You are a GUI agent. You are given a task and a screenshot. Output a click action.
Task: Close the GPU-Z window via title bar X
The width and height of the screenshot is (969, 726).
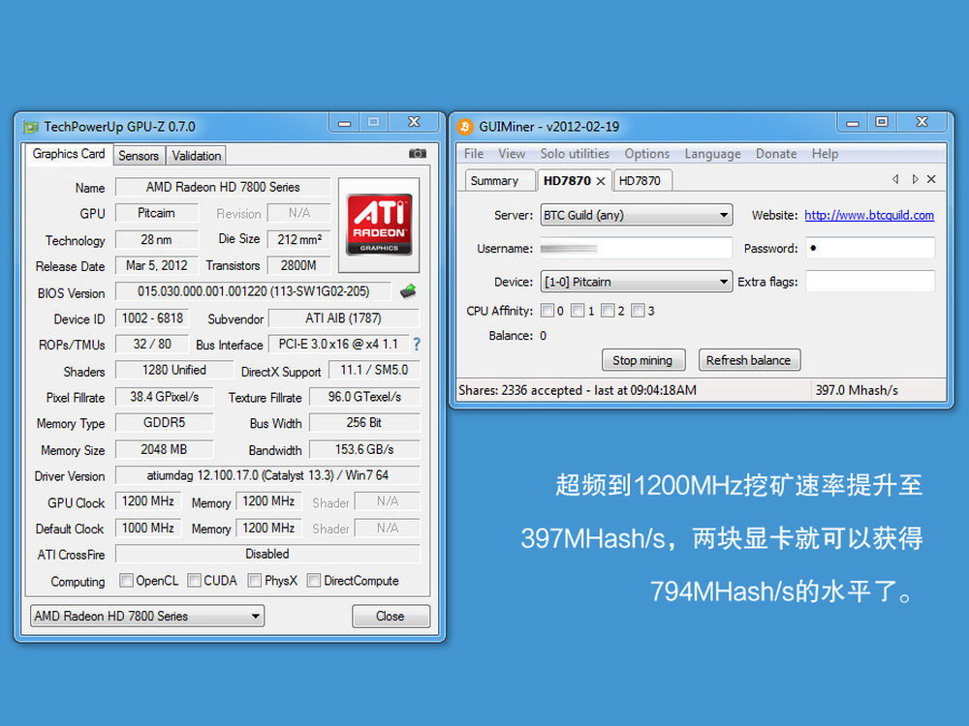pos(414,122)
